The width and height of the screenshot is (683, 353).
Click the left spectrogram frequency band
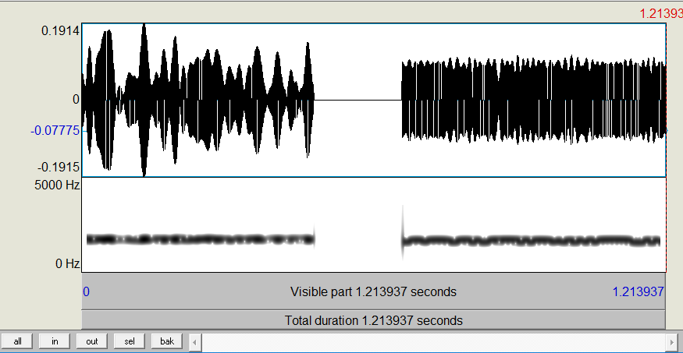(x=201, y=239)
